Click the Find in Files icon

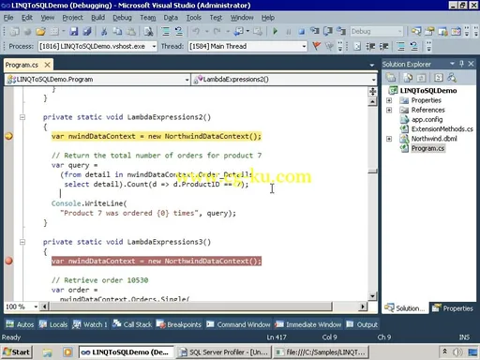click(148, 31)
